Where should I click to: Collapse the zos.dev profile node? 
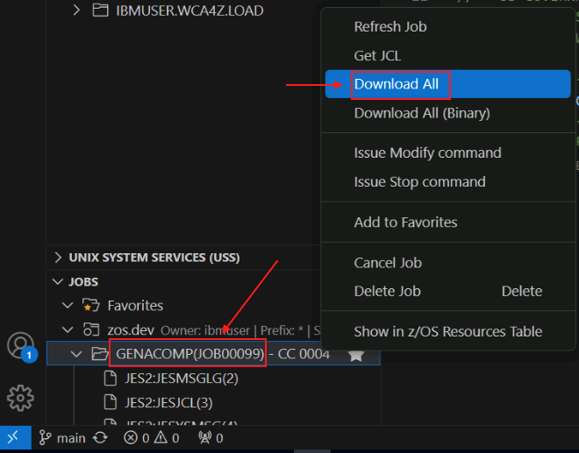pos(68,329)
